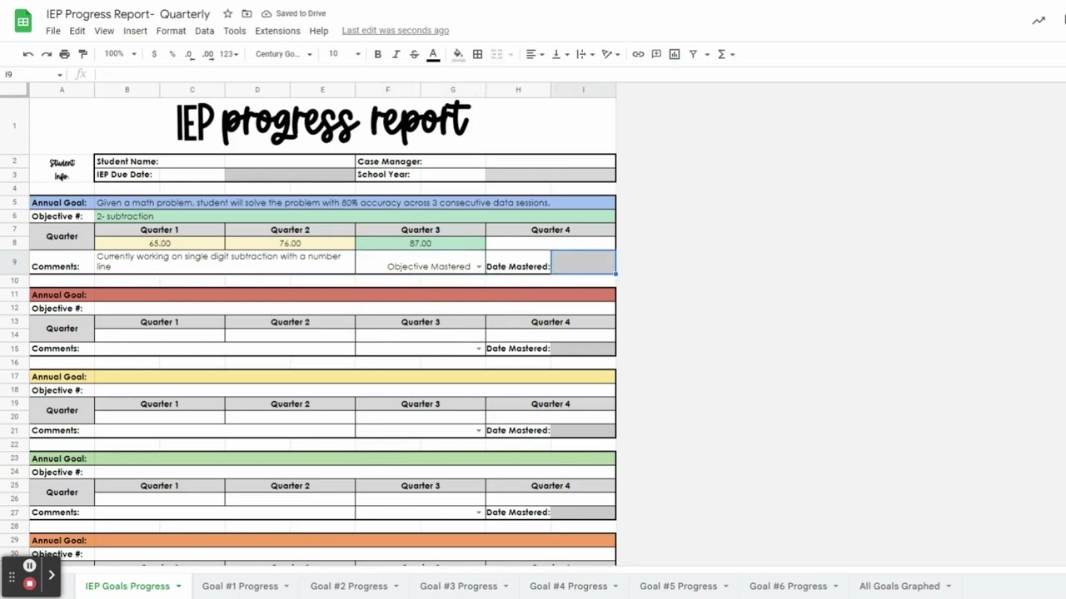Insert a chart
1066x599 pixels.
point(675,54)
